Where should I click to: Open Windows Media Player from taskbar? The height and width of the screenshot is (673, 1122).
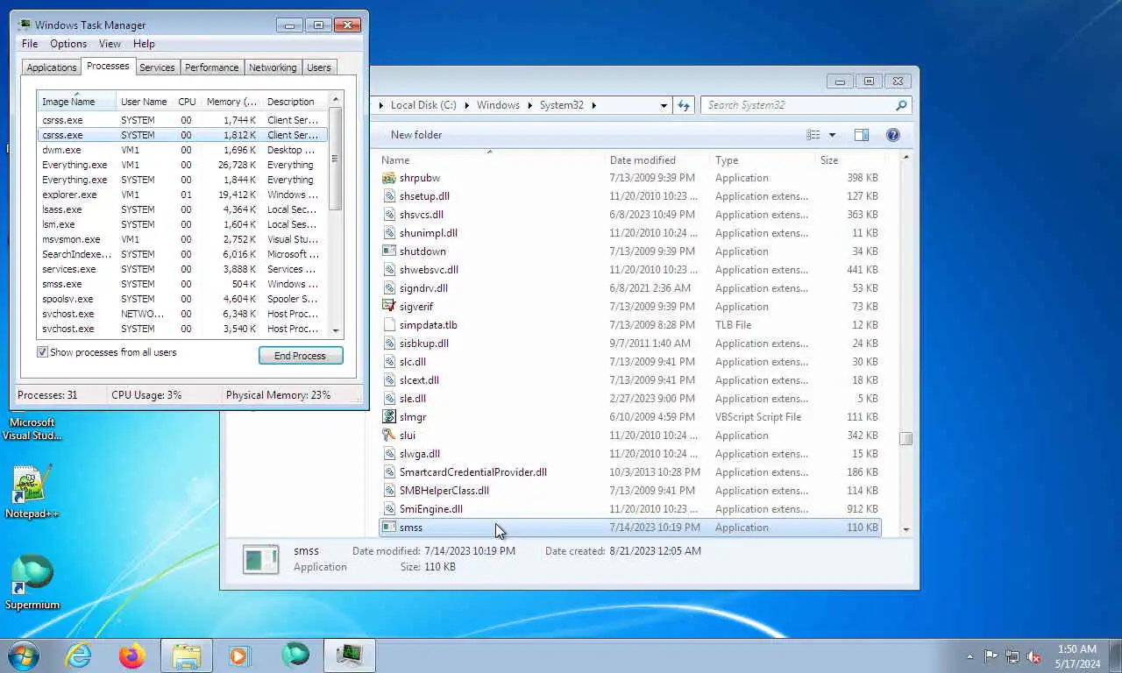coord(238,655)
